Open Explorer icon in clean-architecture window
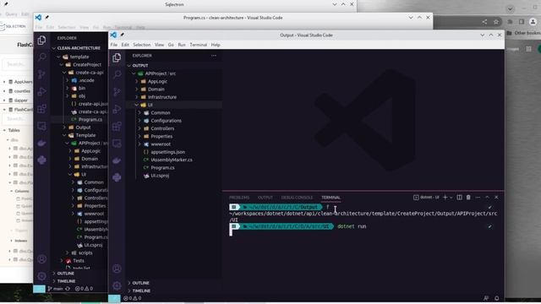Screen dimensions: 541x304 tap(41, 40)
